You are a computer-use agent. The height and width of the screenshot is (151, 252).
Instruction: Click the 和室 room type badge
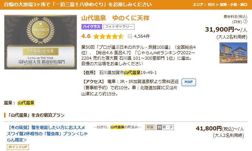point(150,127)
